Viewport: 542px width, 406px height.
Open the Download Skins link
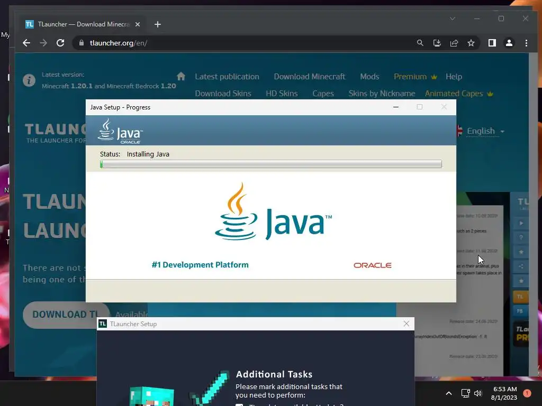[x=223, y=94]
